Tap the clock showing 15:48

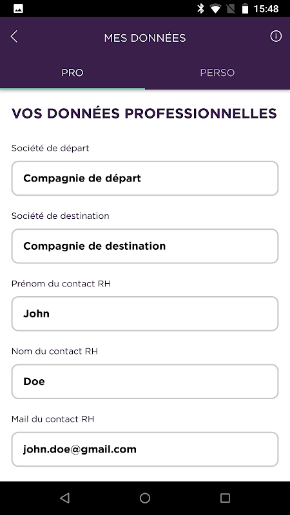266,9
